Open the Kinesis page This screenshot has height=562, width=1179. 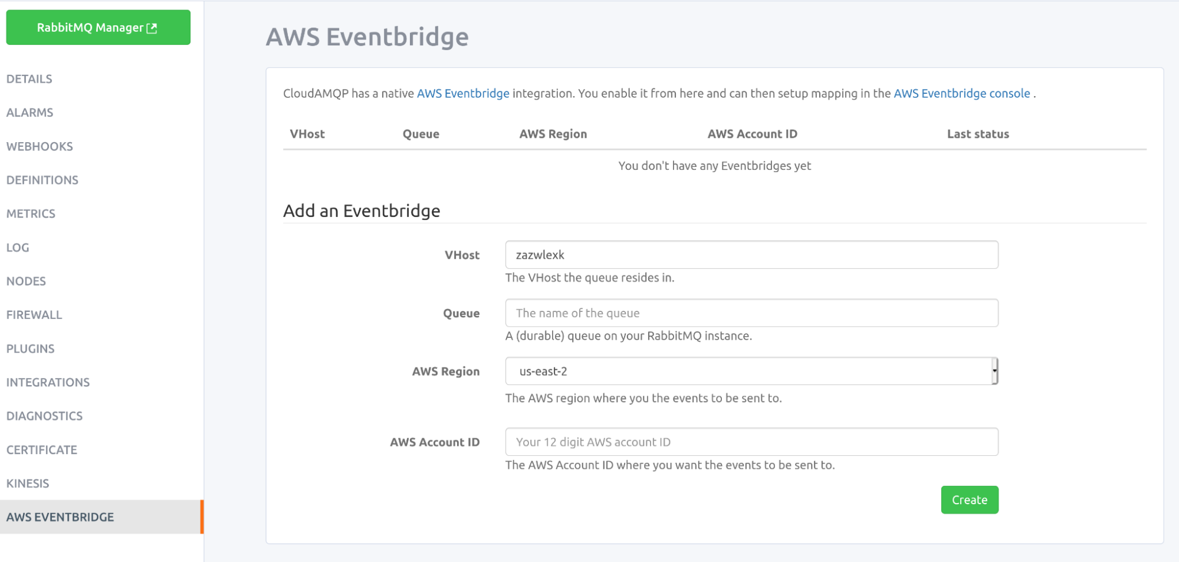tap(28, 484)
